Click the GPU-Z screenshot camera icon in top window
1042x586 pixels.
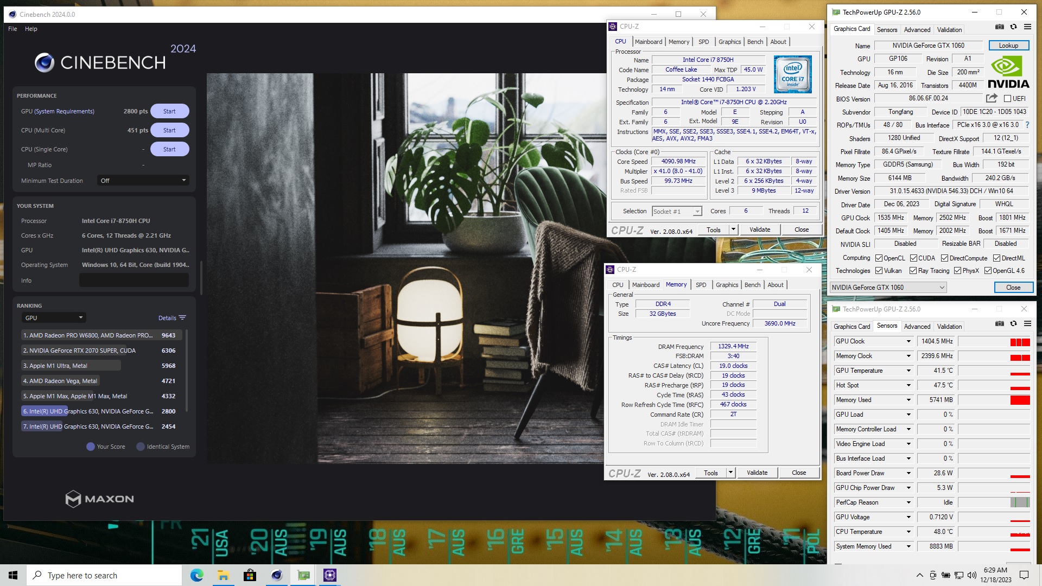pos(999,27)
